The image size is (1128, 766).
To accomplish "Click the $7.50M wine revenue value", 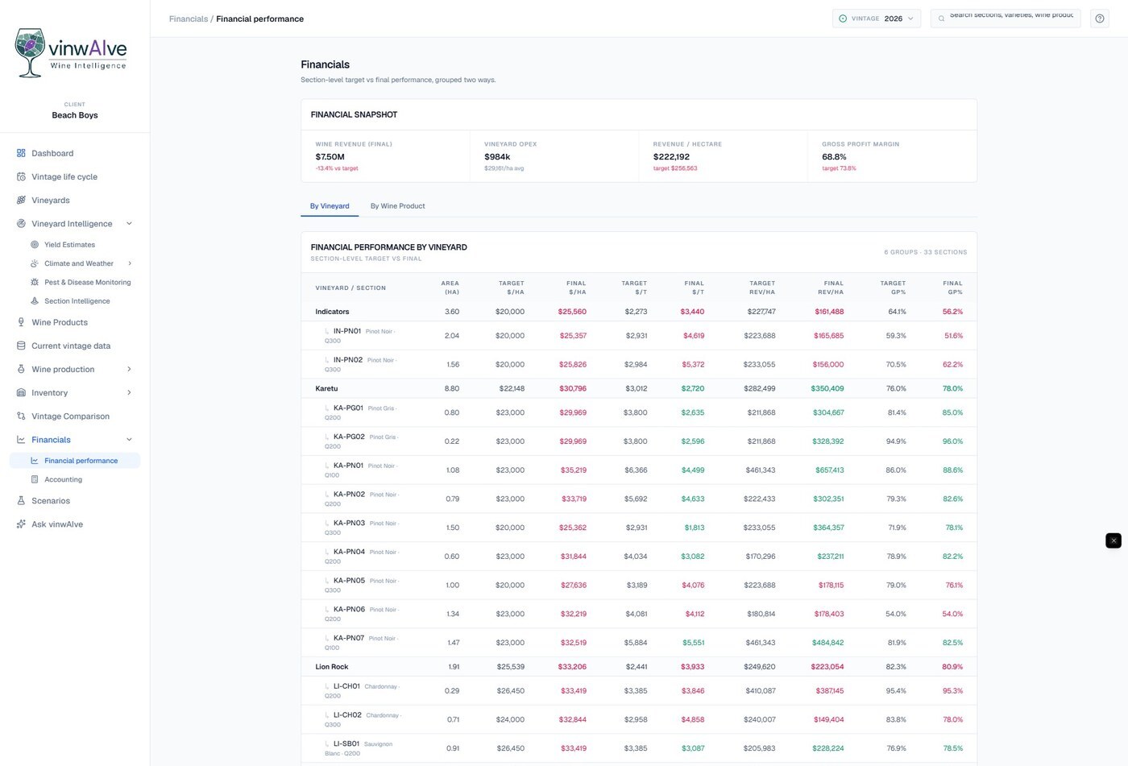I will click(x=330, y=157).
